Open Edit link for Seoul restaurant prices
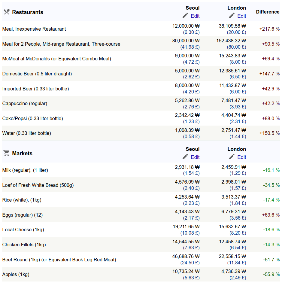 point(195,16)
